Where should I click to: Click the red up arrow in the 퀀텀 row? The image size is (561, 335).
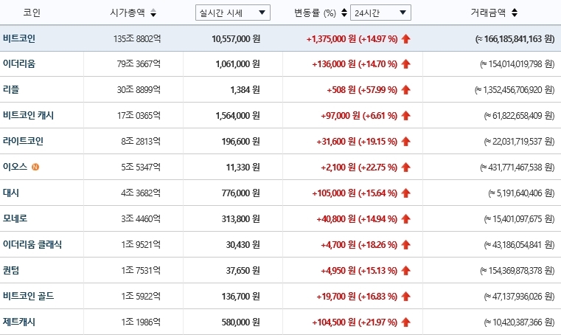[x=405, y=271]
